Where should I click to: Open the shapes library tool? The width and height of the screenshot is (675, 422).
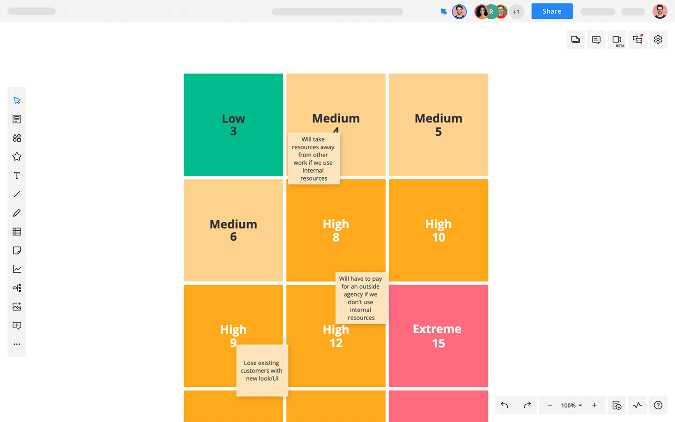point(17,138)
